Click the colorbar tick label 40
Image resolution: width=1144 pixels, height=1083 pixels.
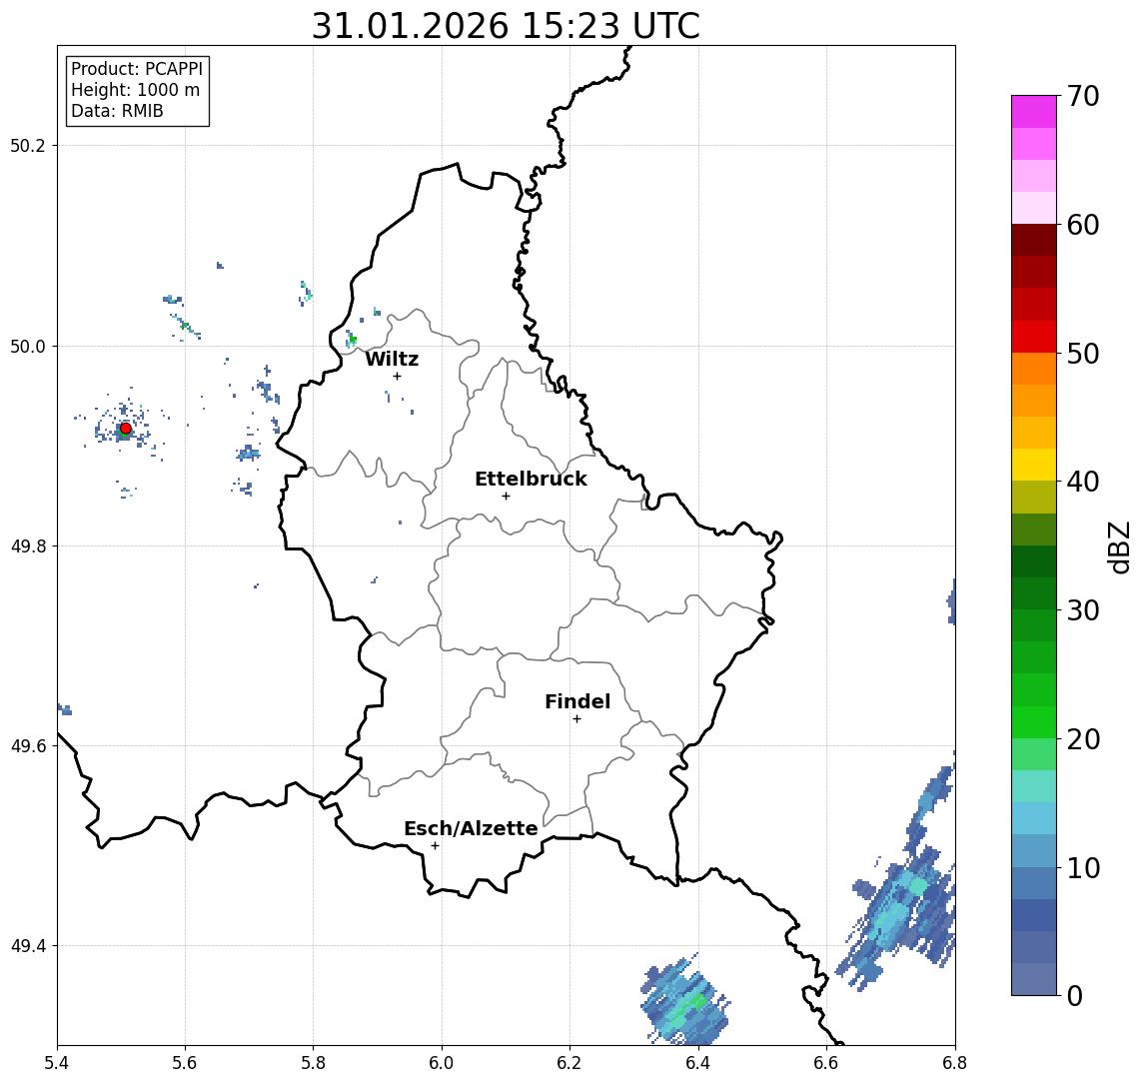(x=1083, y=482)
